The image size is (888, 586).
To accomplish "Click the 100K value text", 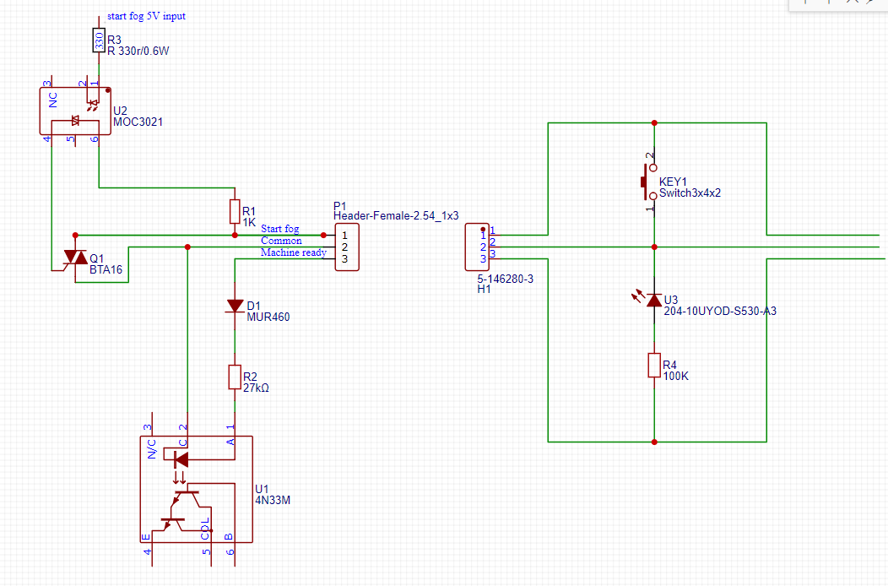I will 675,377.
